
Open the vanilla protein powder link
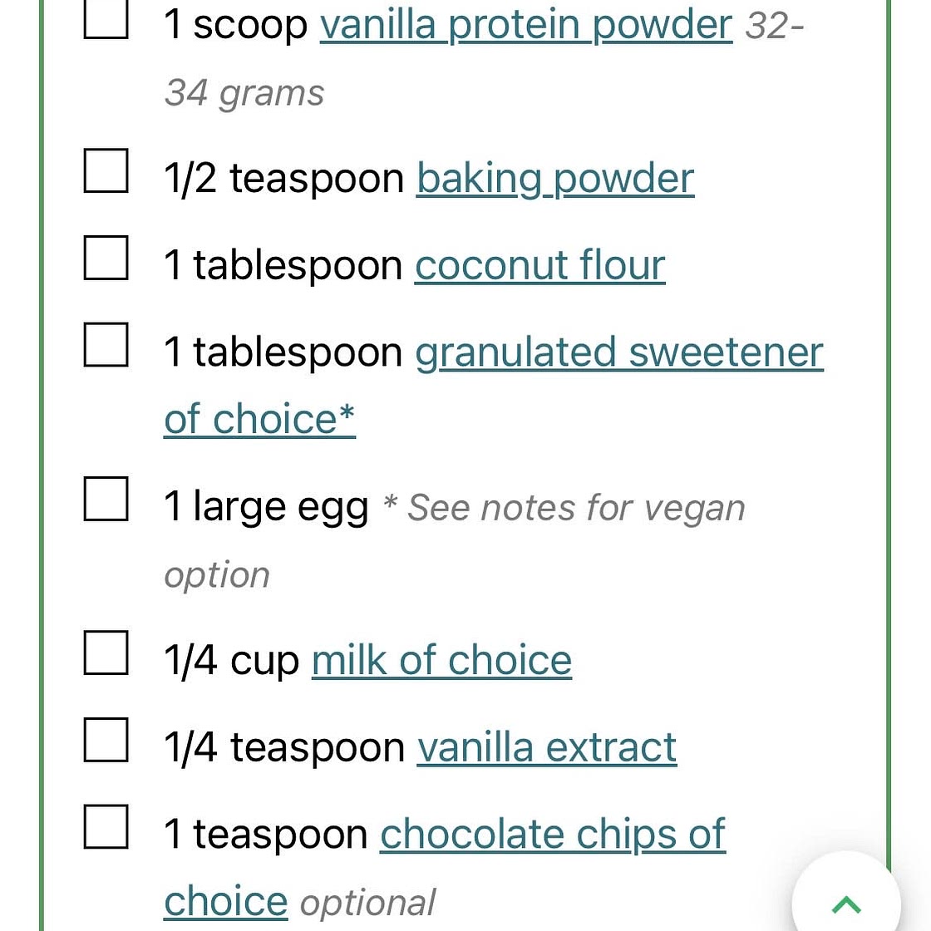pyautogui.click(x=526, y=26)
